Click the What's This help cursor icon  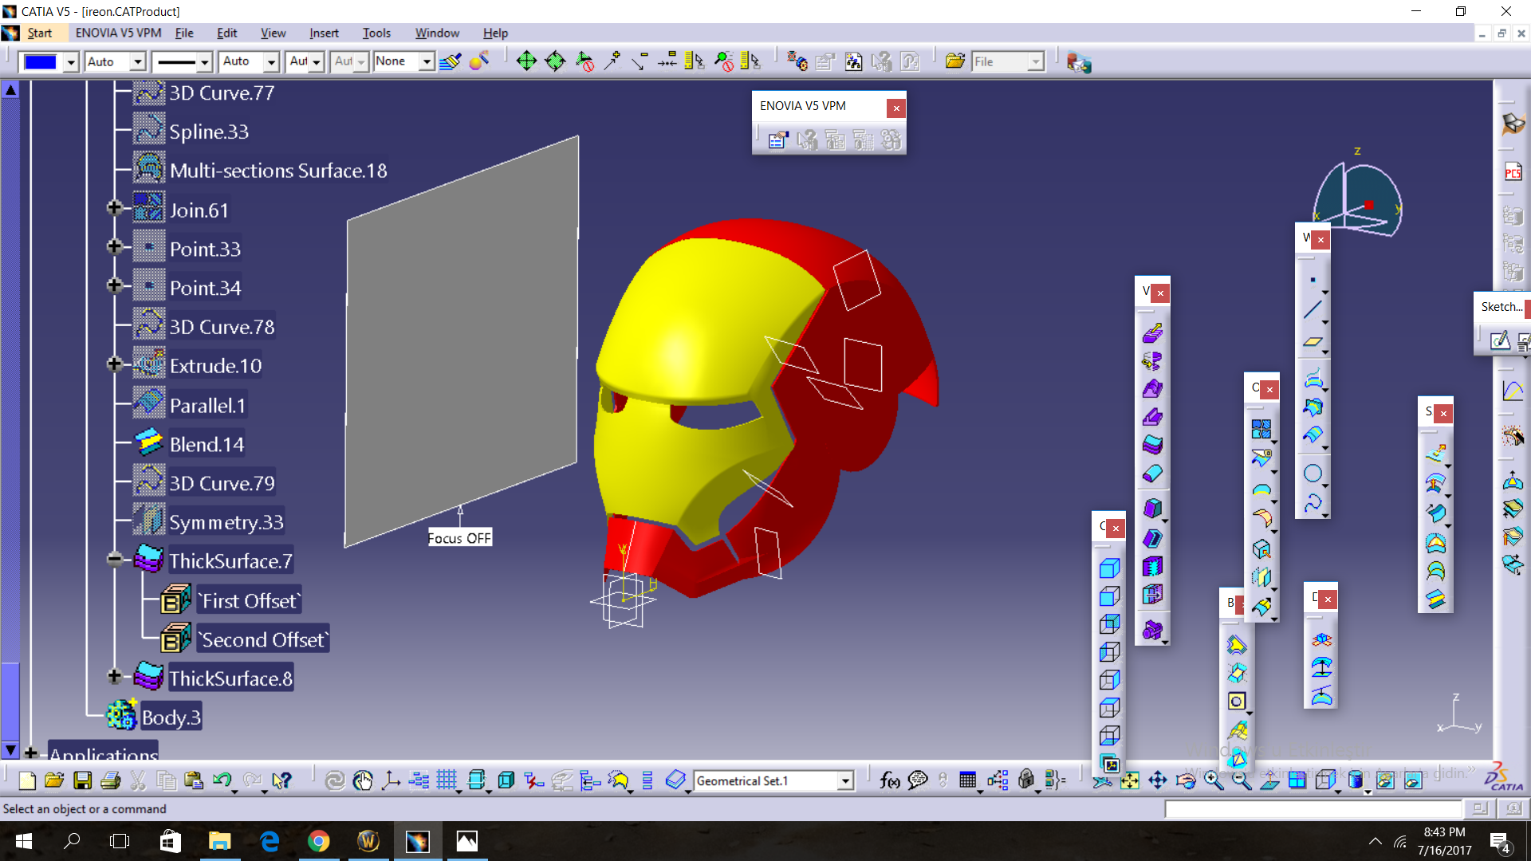tap(281, 780)
